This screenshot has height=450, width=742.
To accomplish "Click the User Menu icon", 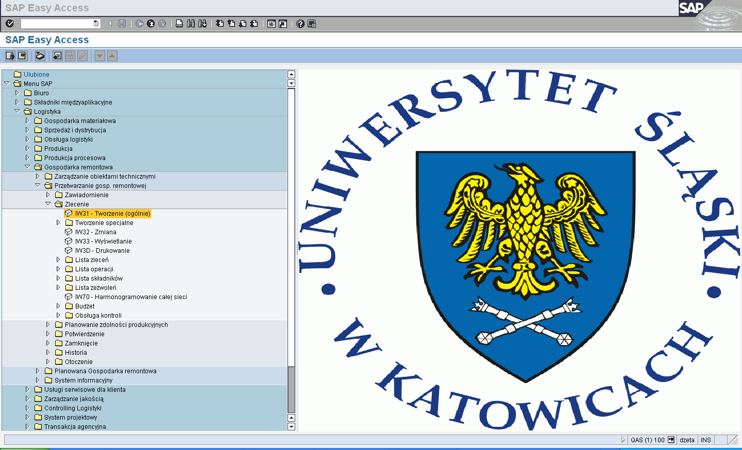I will coord(10,56).
